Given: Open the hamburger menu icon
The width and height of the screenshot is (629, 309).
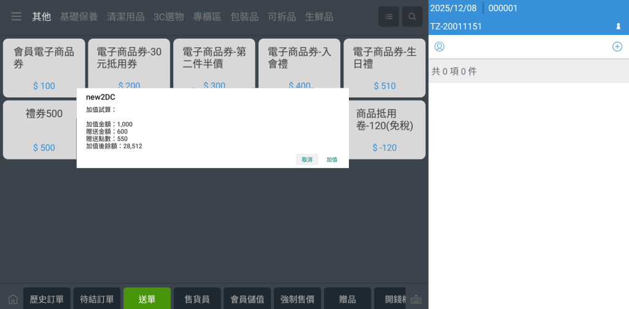Looking at the screenshot, I should click(17, 17).
